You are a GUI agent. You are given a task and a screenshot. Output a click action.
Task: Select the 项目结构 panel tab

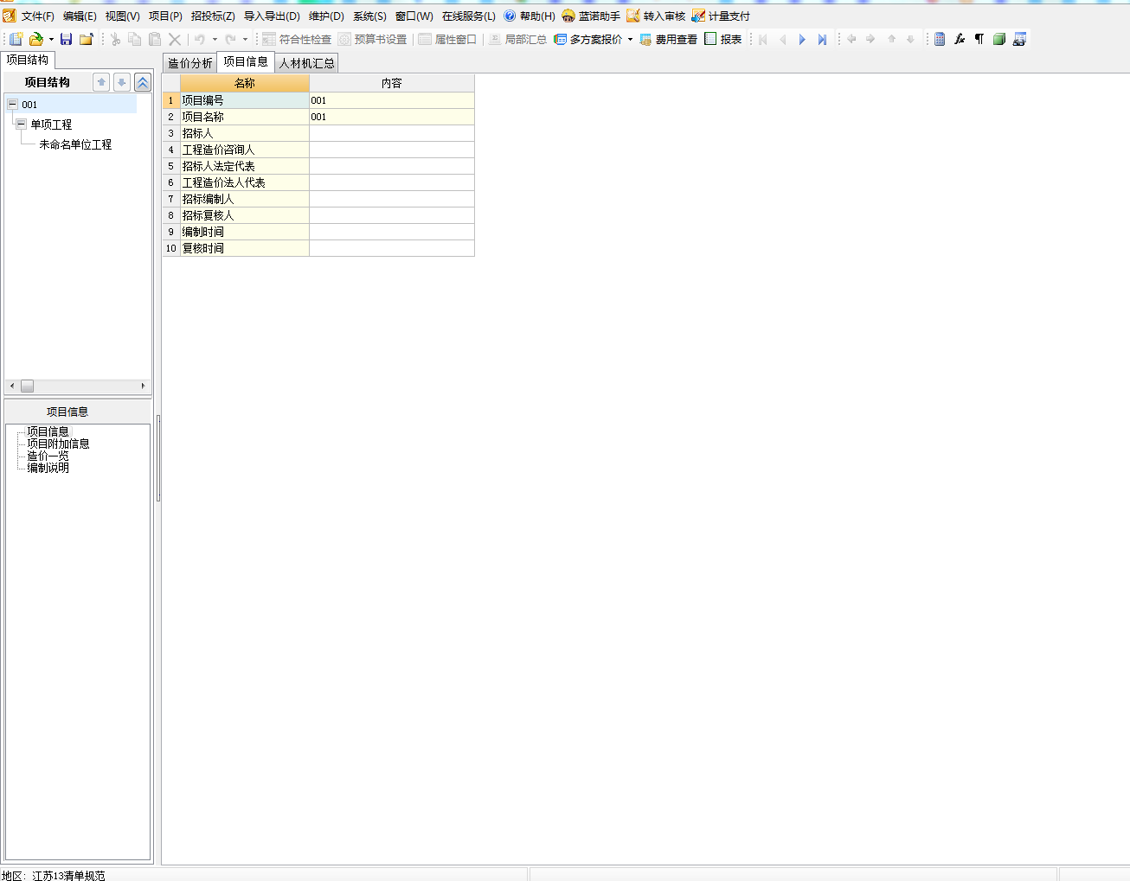click(x=28, y=60)
